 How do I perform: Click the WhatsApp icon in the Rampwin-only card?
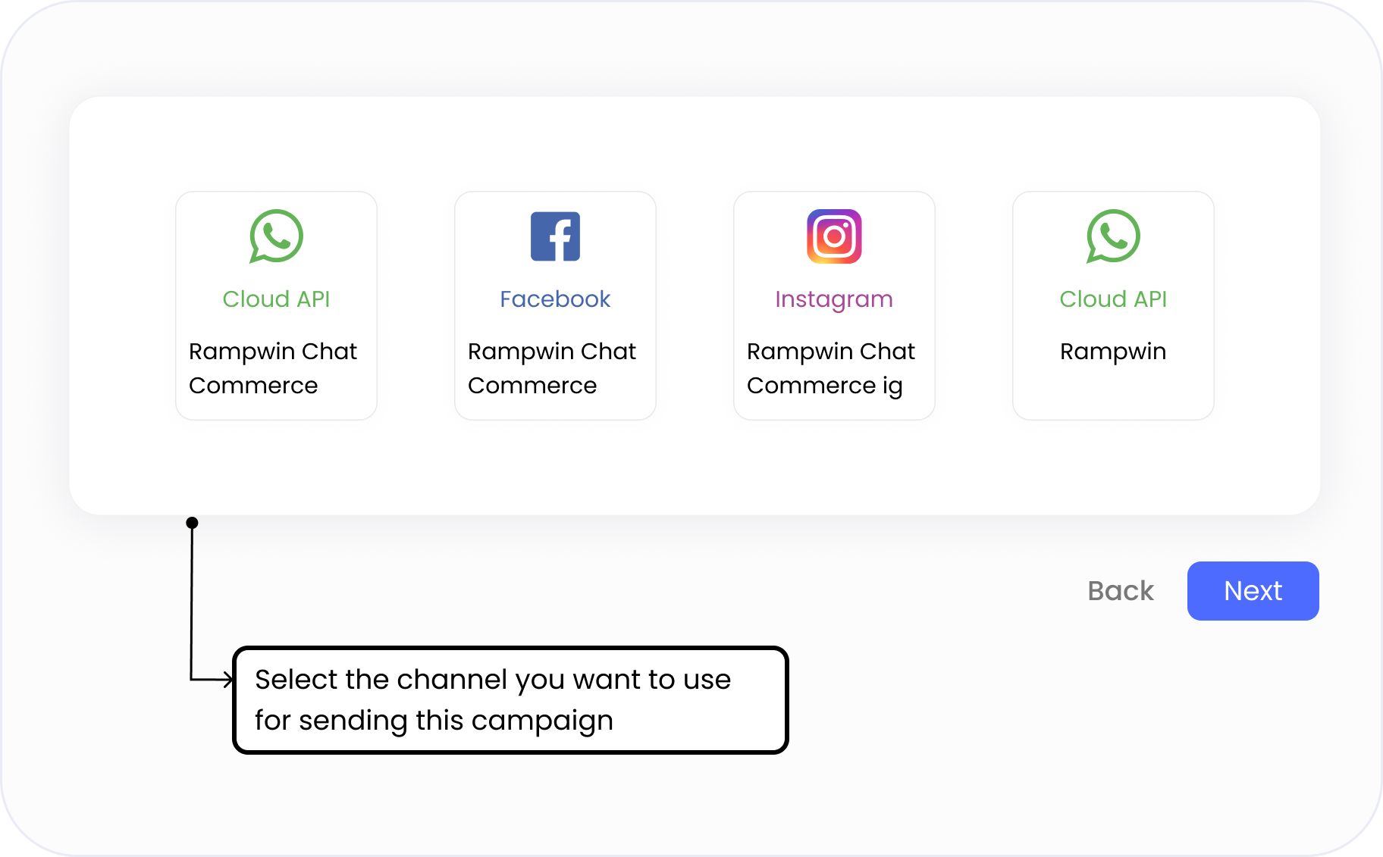click(x=1113, y=236)
